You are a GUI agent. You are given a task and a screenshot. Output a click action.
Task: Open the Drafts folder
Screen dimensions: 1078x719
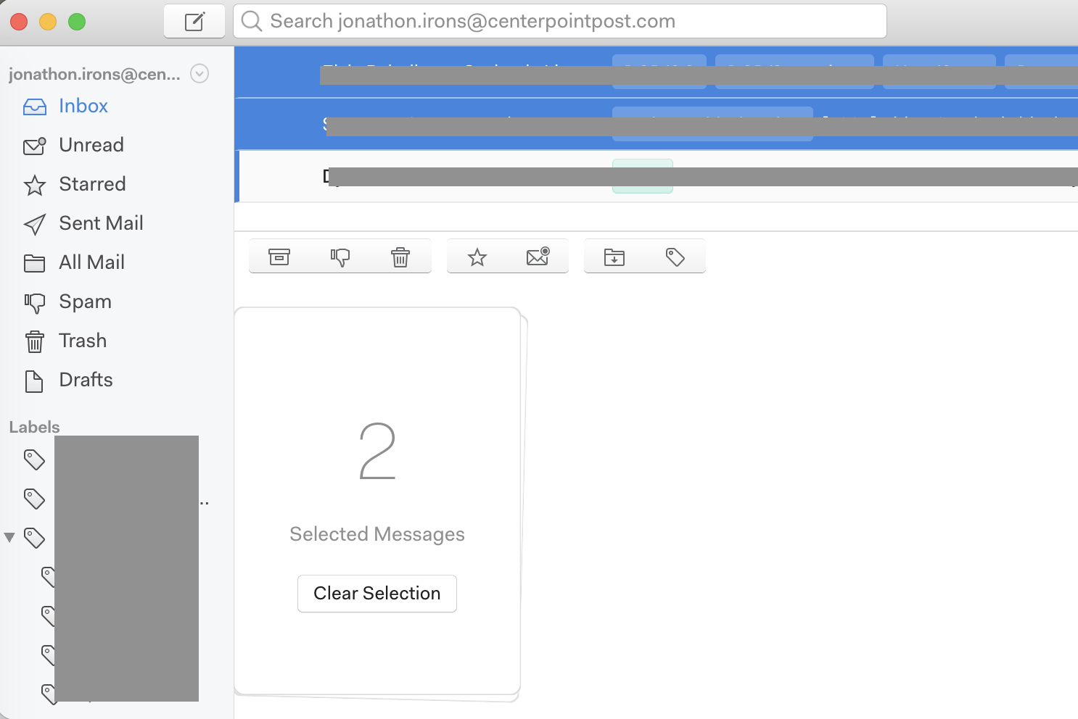point(86,380)
